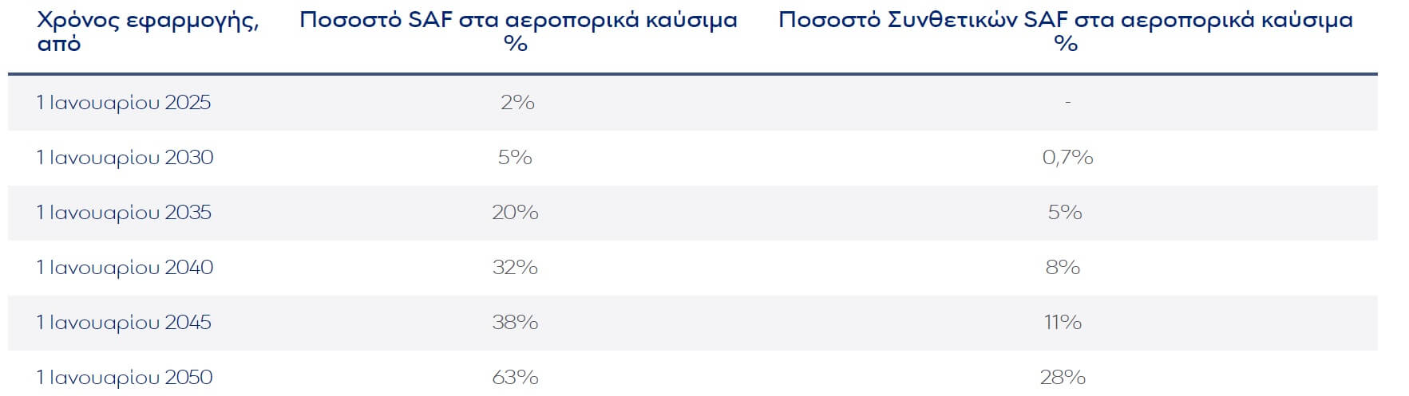The height and width of the screenshot is (396, 1409).
Task: Click the 5% synthetic SAF value for 2035
Action: 1065,213
